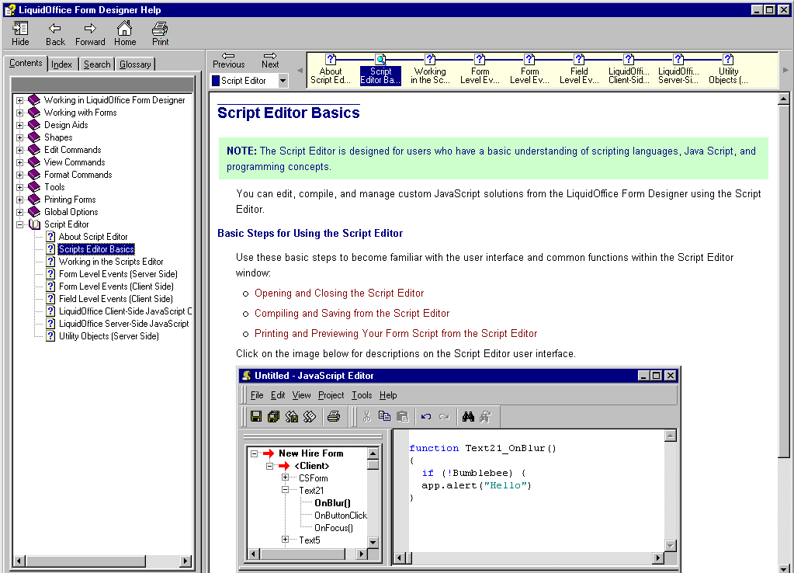Click Undo icon in editor image
The height and width of the screenshot is (573, 794).
[426, 416]
